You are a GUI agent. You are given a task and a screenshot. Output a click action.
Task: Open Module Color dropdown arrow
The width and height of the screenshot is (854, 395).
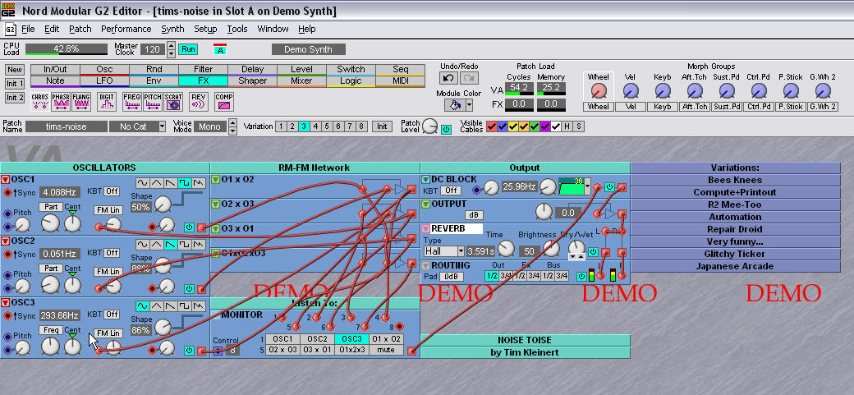[x=470, y=104]
